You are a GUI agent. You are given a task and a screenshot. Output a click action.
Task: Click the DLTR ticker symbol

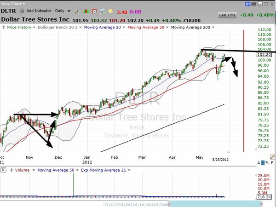[x=8, y=11]
